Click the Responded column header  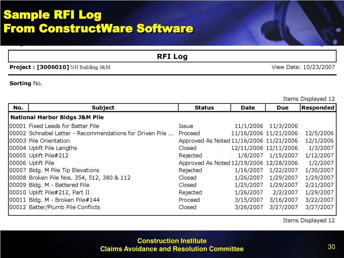pyautogui.click(x=318, y=107)
